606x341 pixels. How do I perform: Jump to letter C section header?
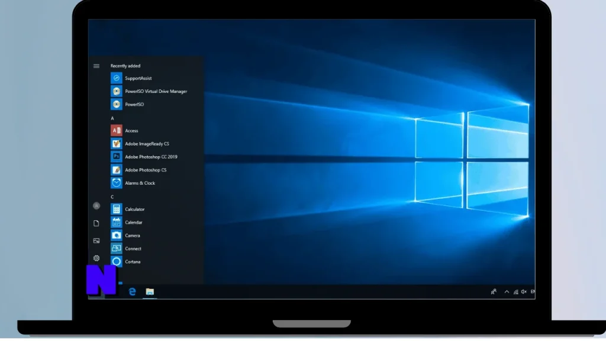pos(112,197)
